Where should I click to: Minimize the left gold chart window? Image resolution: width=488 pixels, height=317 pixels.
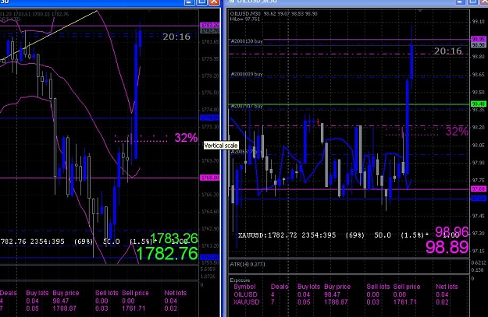click(x=189, y=2)
